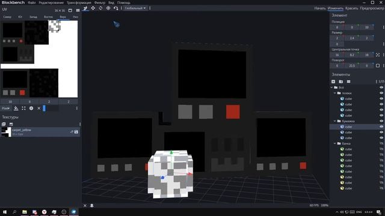
Task: Collapse the банка group
Action: (x=335, y=143)
